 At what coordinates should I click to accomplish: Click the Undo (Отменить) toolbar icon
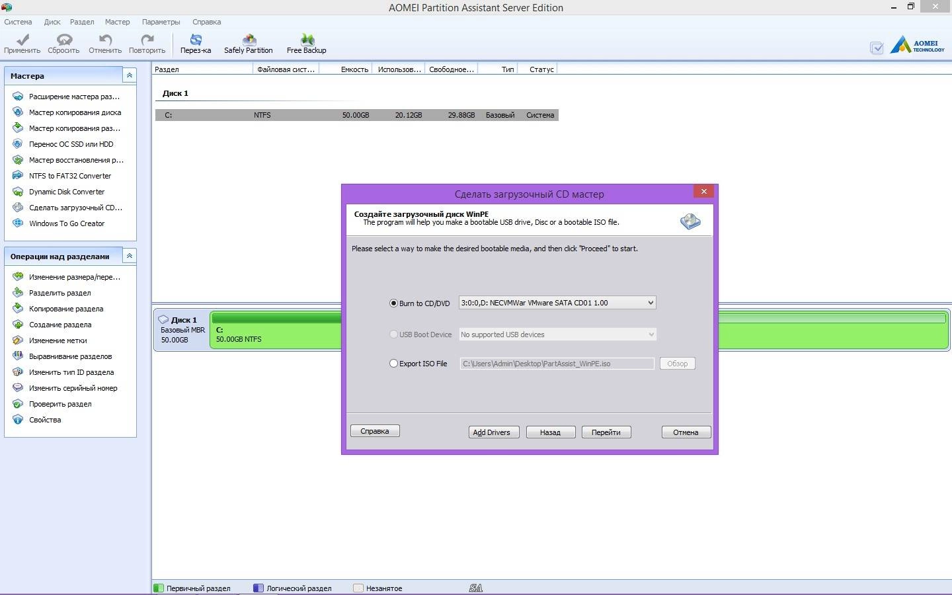pos(105,40)
